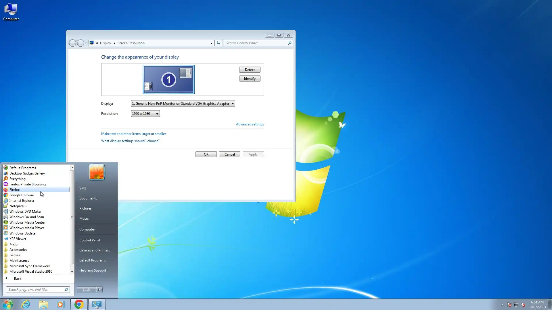Click the Search programs and files box
Image resolution: width=552 pixels, height=310 pixels.
point(35,290)
